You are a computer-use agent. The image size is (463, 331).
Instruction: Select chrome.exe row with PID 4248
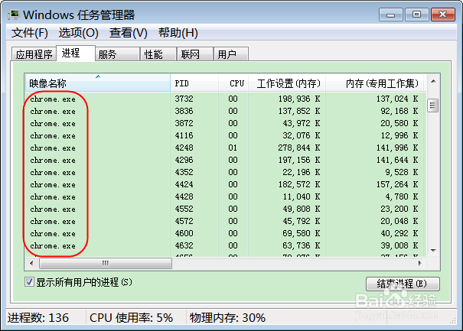click(224, 148)
